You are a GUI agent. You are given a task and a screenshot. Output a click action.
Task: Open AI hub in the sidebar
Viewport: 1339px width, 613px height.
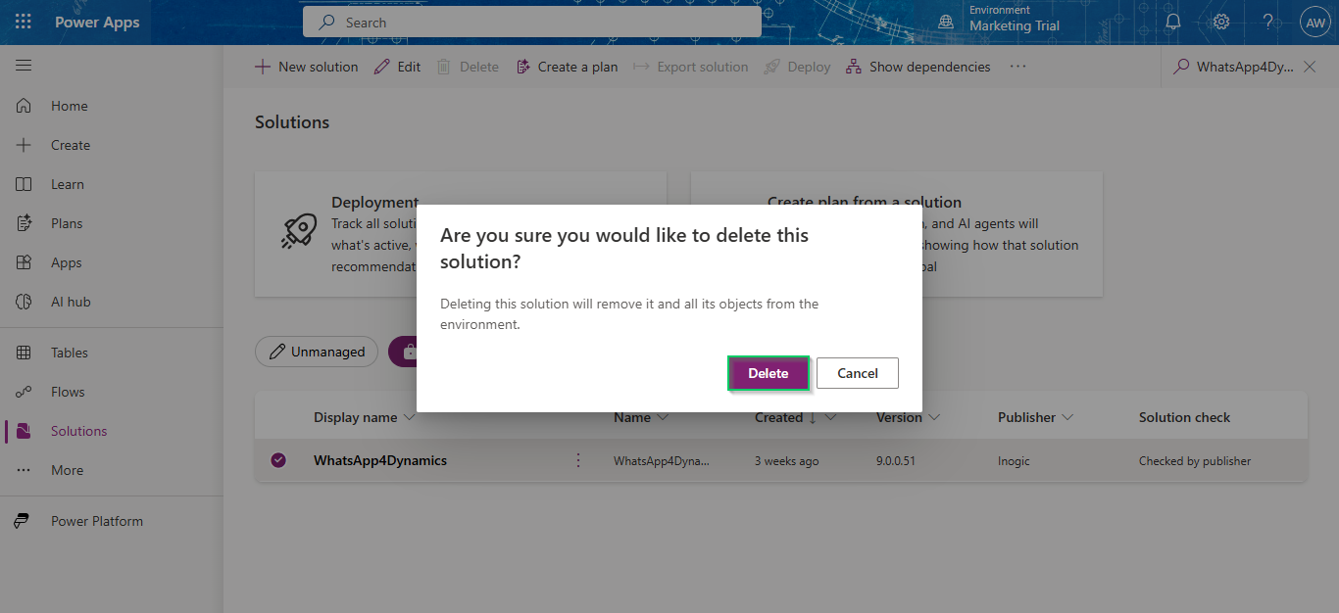(71, 302)
